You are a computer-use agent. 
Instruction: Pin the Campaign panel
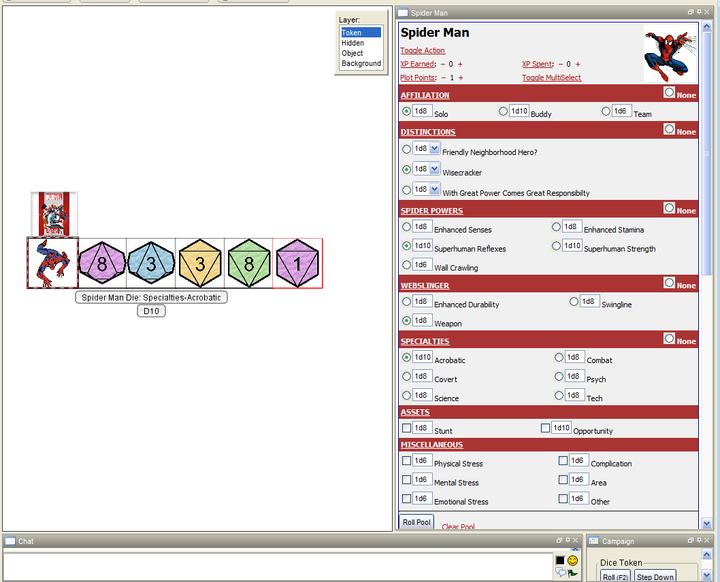pyautogui.click(x=699, y=541)
